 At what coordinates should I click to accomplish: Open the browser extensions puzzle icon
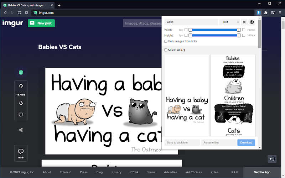click(x=266, y=13)
